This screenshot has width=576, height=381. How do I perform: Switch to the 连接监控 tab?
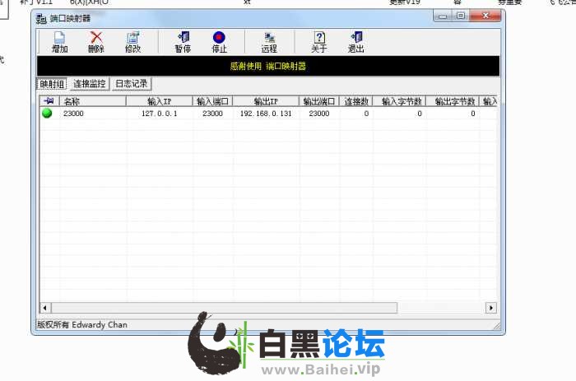[89, 84]
